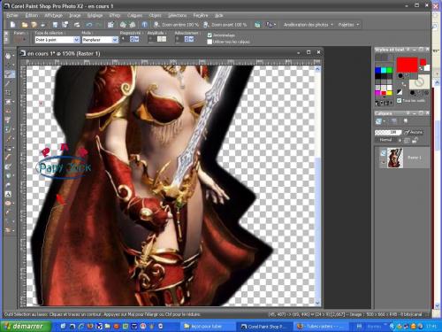442x332 pixels.
Task: Click the démarrer Start button
Action: pos(25,326)
